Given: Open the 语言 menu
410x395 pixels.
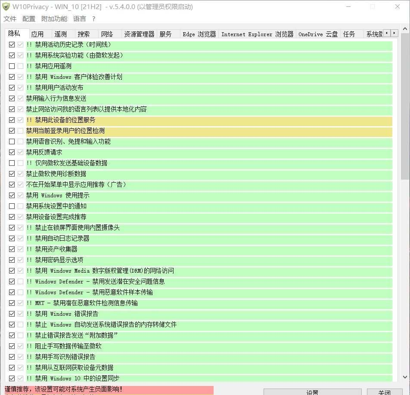Looking at the screenshot, I should coord(80,19).
